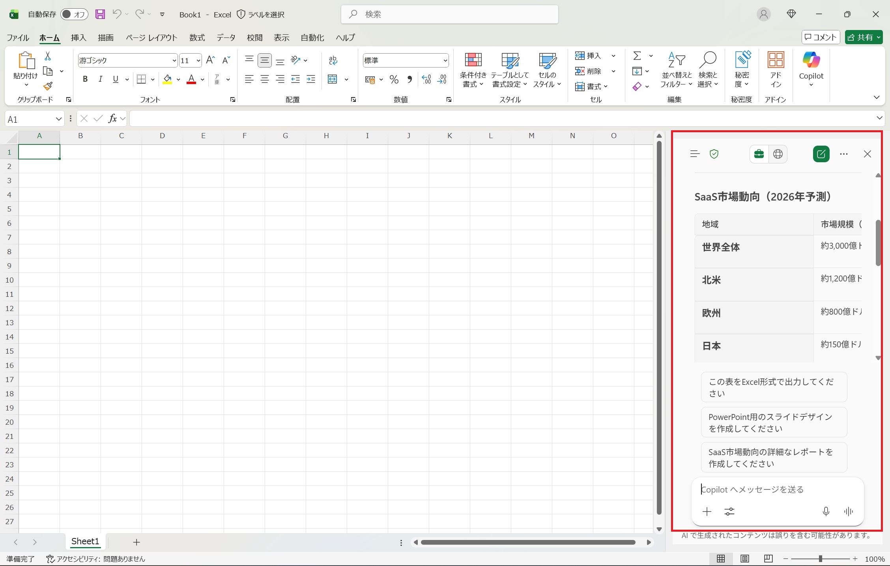Click suggestion この表をExcel形式で出力してください
The height and width of the screenshot is (566, 890).
[x=773, y=387]
